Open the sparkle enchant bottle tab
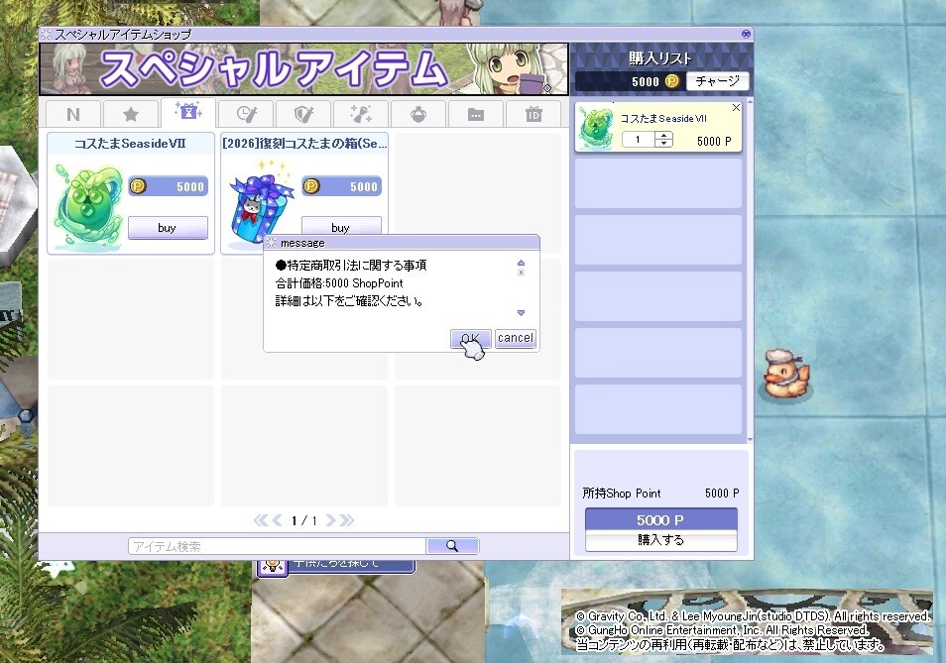This screenshot has height=663, width=946. click(361, 114)
